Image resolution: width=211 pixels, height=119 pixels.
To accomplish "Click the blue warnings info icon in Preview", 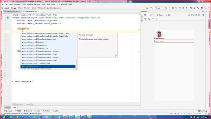I will [x=203, y=15].
